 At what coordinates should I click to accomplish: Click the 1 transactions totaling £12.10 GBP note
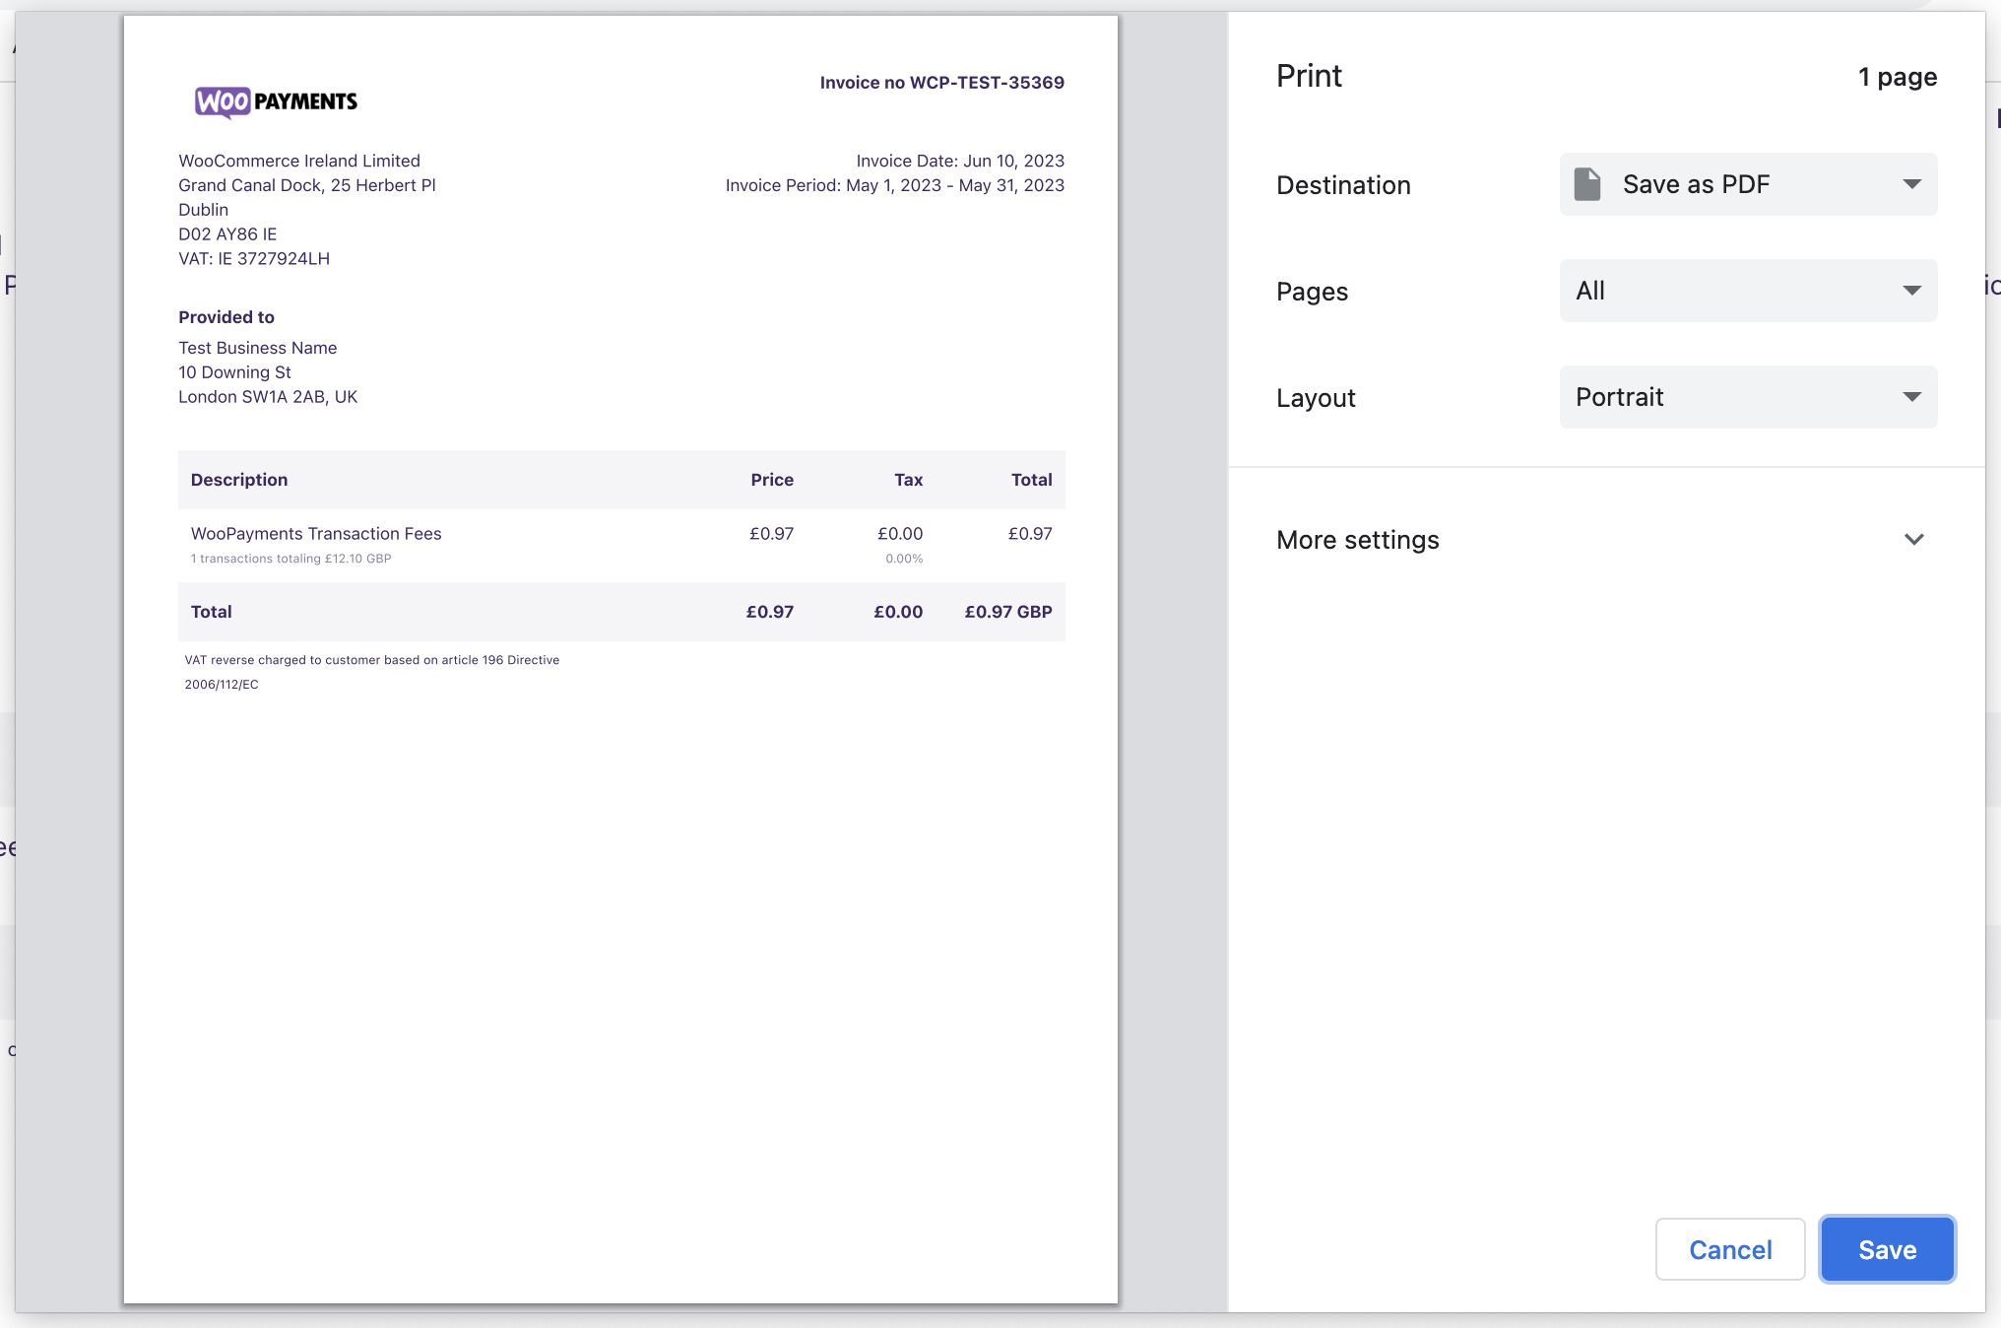click(x=290, y=559)
